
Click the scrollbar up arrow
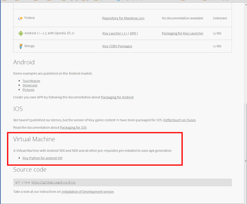245,5
